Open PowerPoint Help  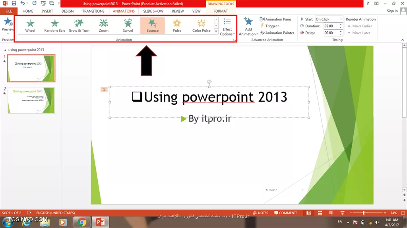[x=368, y=3]
